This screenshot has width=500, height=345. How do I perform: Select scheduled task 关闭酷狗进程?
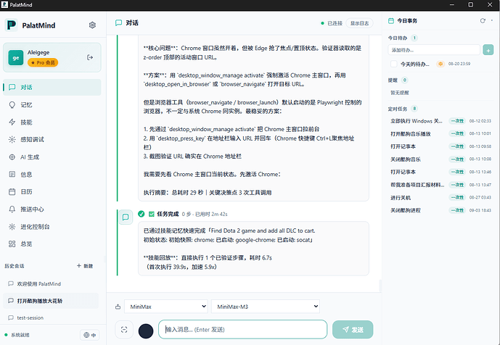[x=405, y=211]
